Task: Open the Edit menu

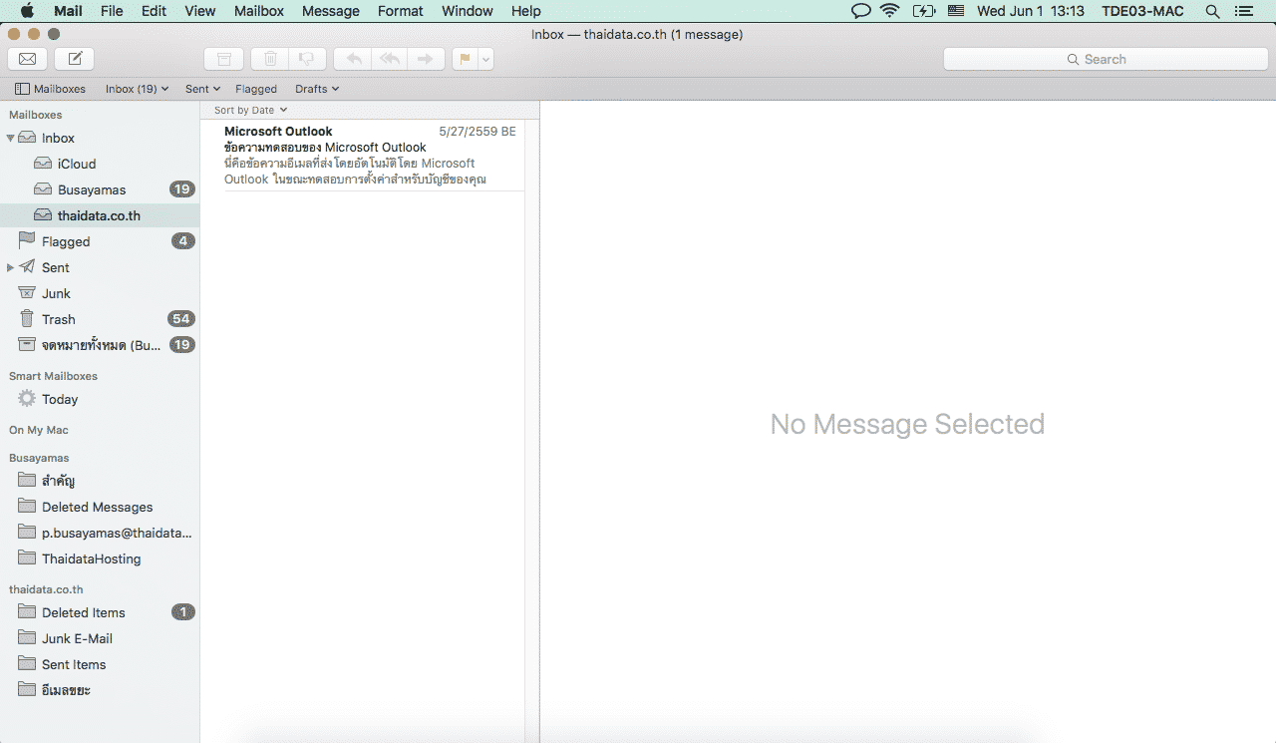Action: [154, 11]
